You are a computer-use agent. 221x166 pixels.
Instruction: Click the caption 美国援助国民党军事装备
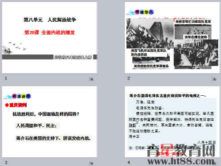[151, 66]
